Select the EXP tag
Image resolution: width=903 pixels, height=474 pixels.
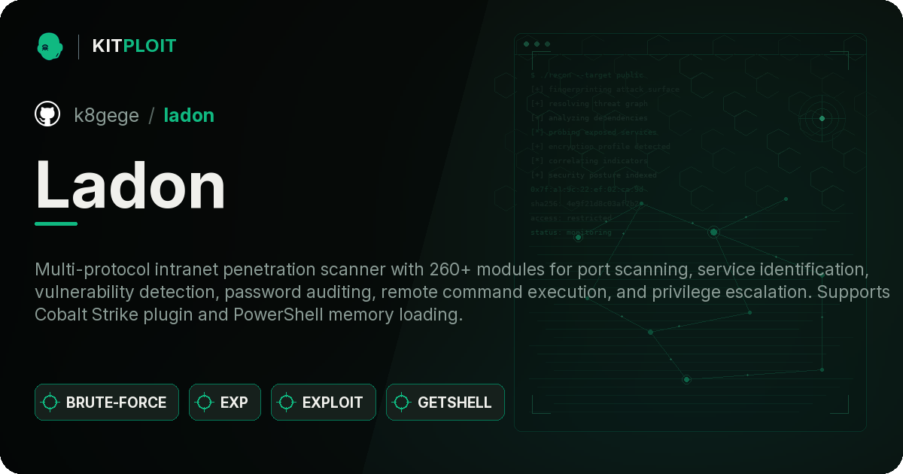click(x=225, y=403)
